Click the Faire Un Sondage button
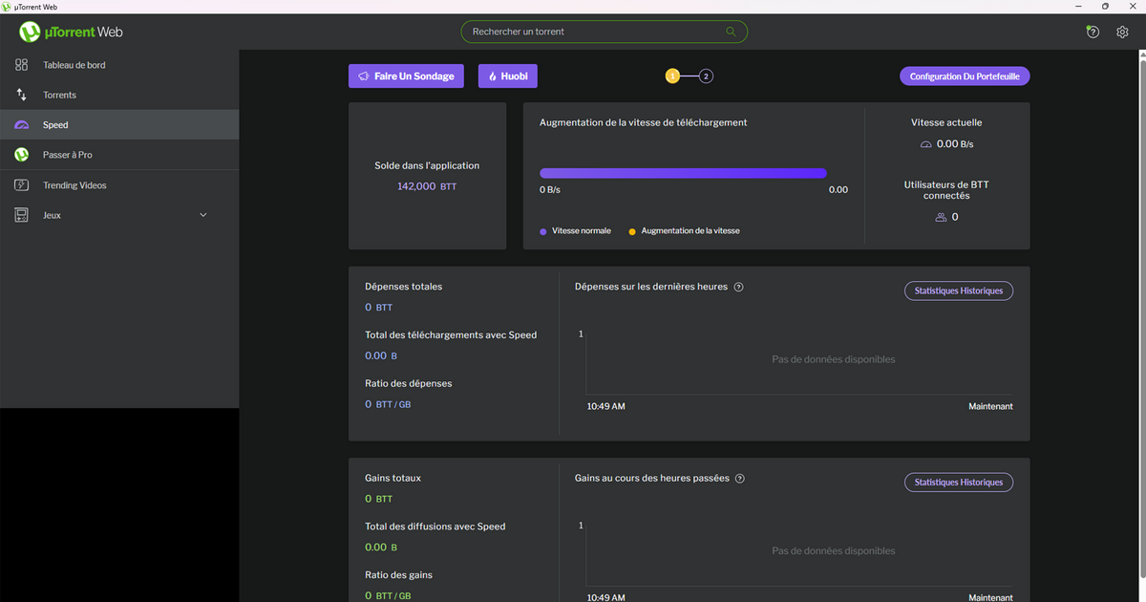The image size is (1146, 602). point(406,75)
